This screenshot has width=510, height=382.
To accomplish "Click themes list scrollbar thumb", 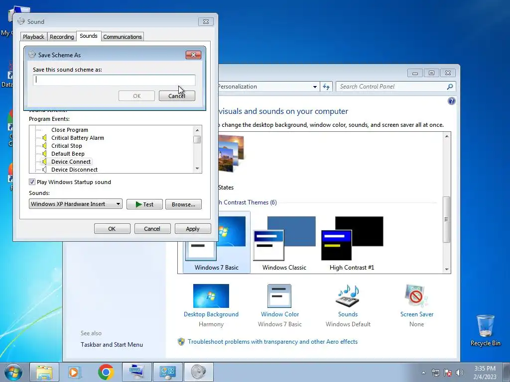I will (447, 219).
